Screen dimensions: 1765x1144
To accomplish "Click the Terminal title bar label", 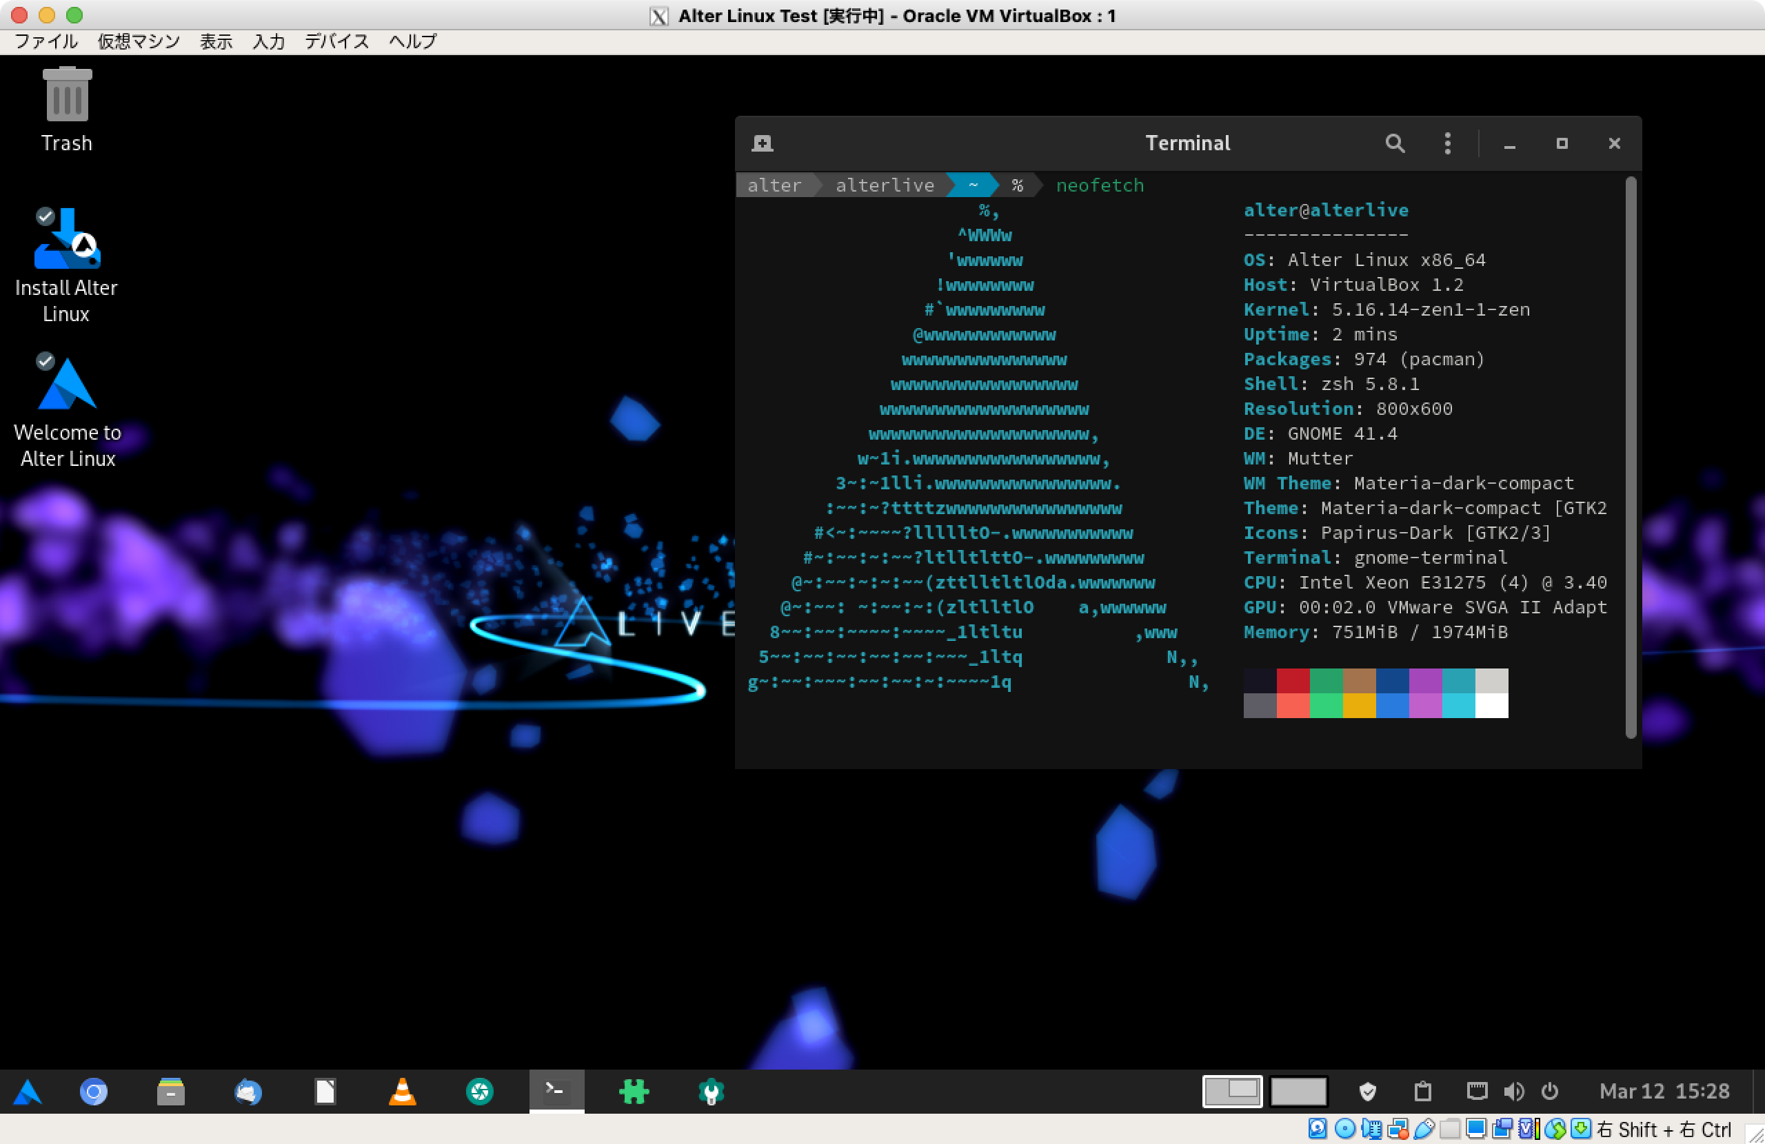I will pyautogui.click(x=1187, y=143).
